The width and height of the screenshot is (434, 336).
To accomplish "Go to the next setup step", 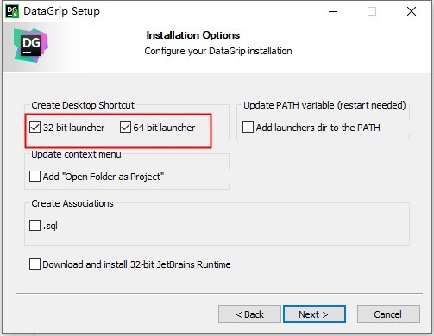I will pos(314,314).
